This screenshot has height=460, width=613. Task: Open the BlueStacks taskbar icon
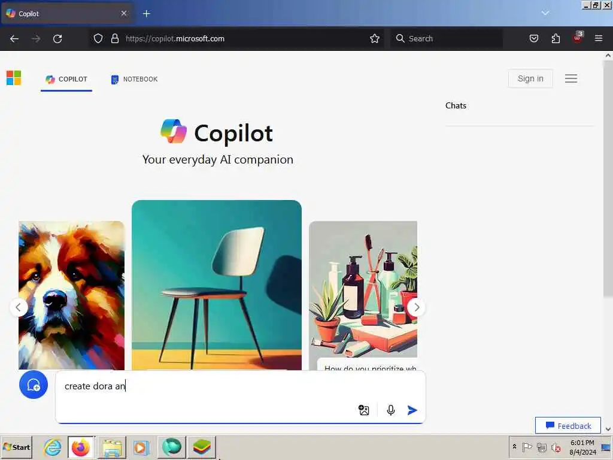pos(201,447)
